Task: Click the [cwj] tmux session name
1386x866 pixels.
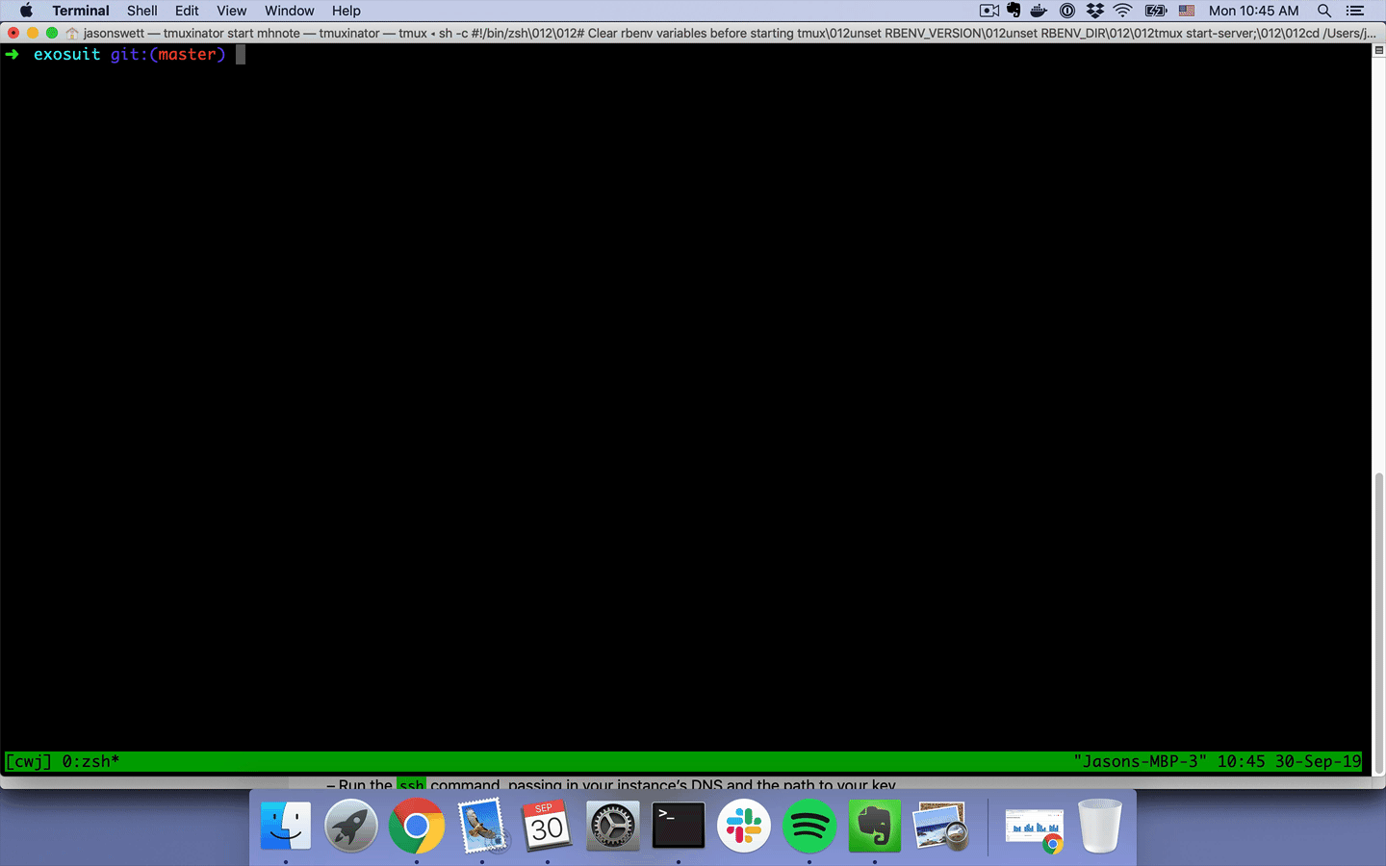Action: (29, 761)
